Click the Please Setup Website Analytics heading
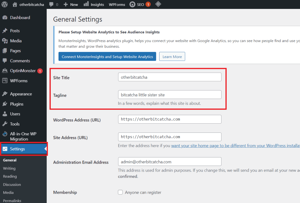The width and height of the screenshot is (300, 203). 109,32
